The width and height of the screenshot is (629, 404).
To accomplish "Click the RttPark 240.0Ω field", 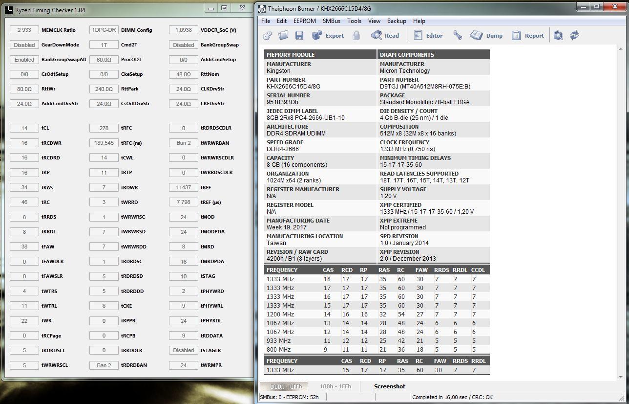I will (x=104, y=89).
